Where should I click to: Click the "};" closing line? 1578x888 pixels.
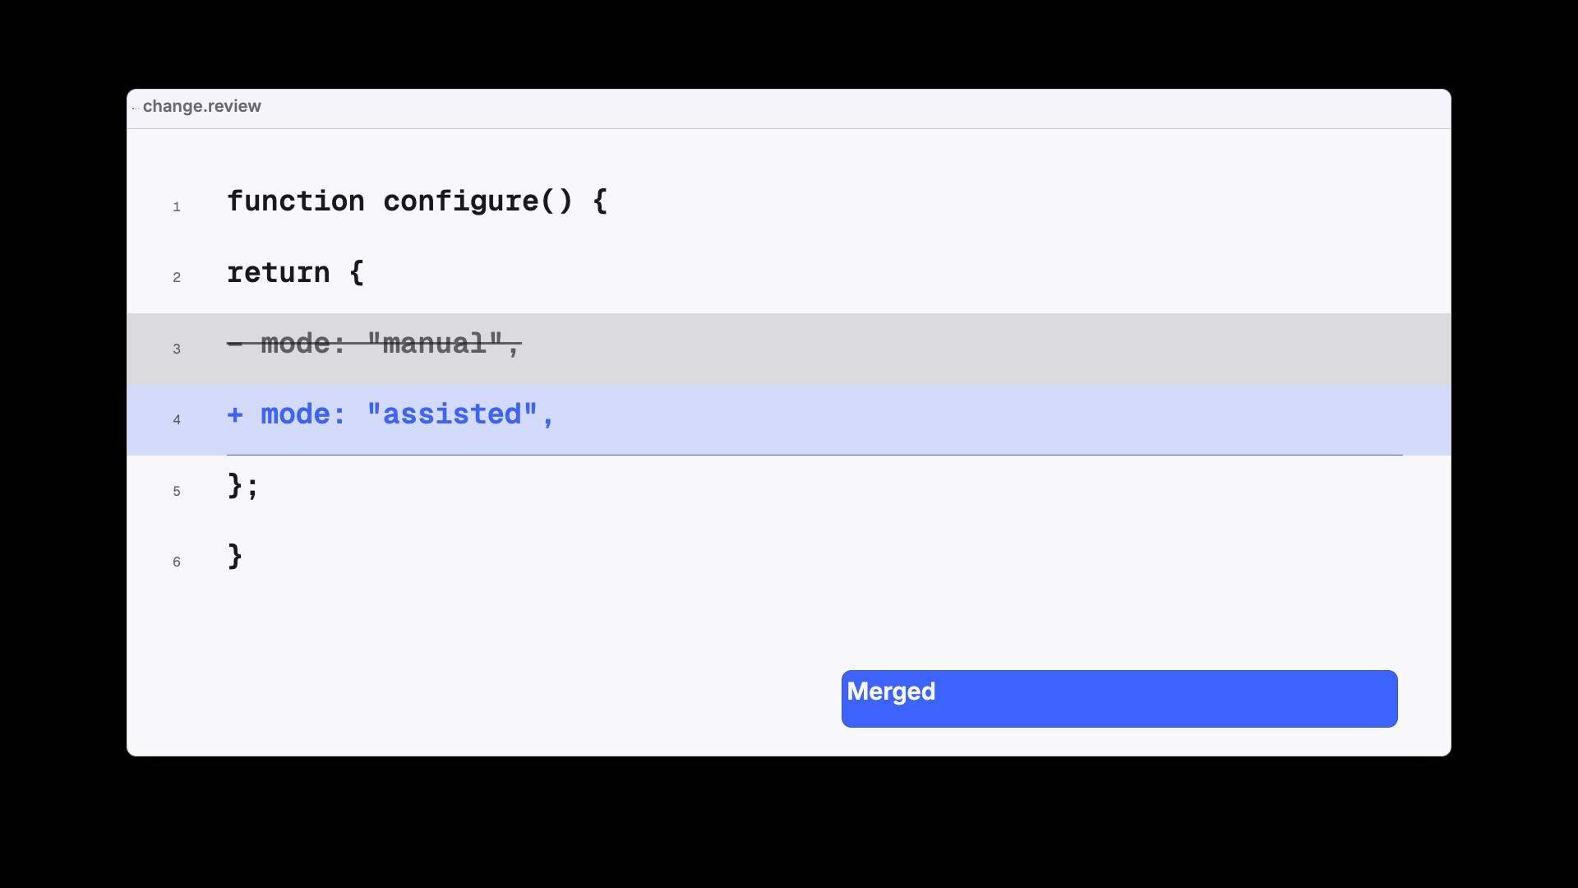243,486
